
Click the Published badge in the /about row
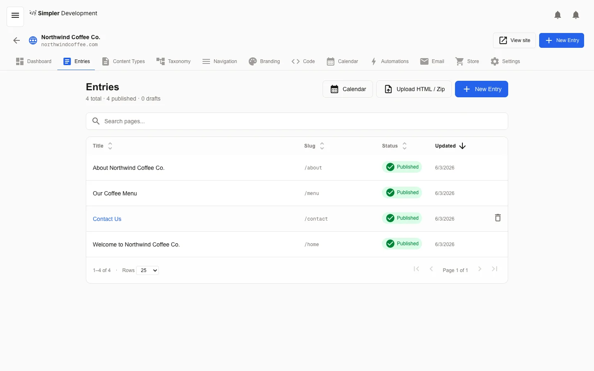(402, 167)
